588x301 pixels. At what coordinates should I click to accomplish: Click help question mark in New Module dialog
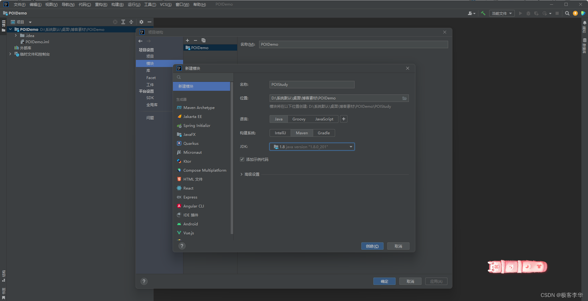[182, 246]
